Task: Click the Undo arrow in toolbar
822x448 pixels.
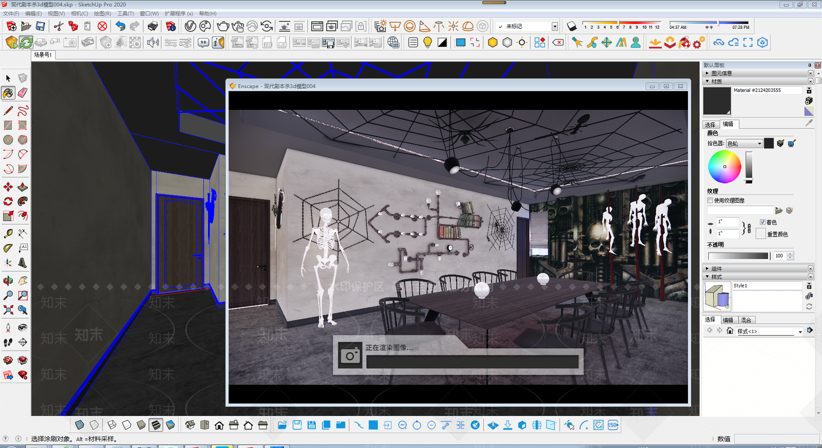Action: pos(120,26)
